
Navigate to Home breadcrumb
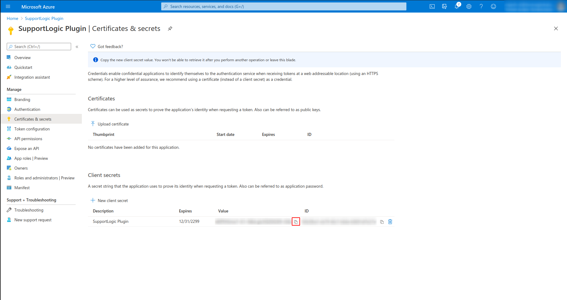point(13,18)
